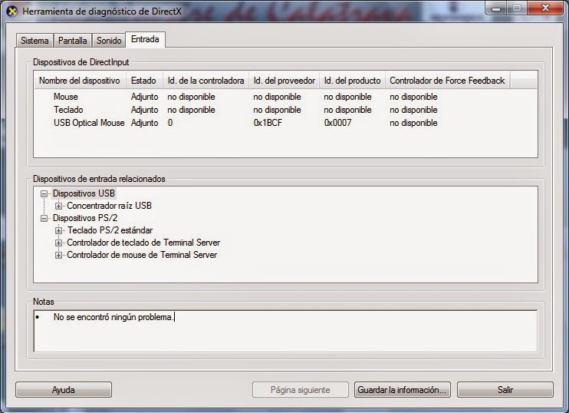Switch to the Sistema tab
The height and width of the screenshot is (413, 569).
(35, 41)
